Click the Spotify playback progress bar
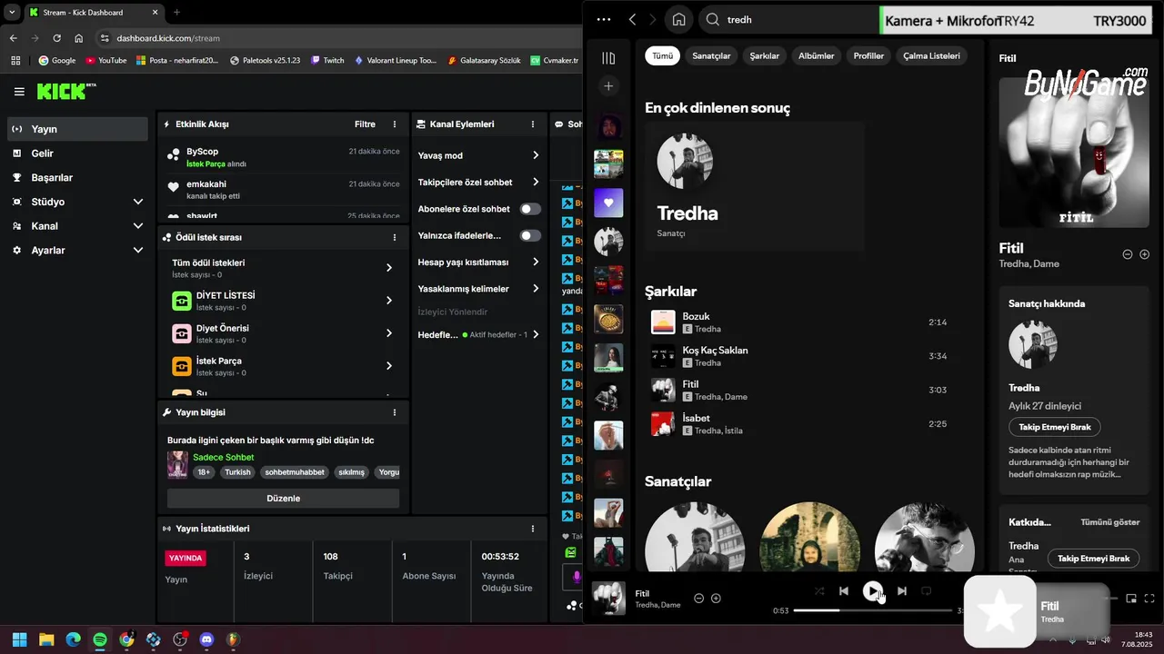Viewport: 1164px width, 654px height. point(872,610)
